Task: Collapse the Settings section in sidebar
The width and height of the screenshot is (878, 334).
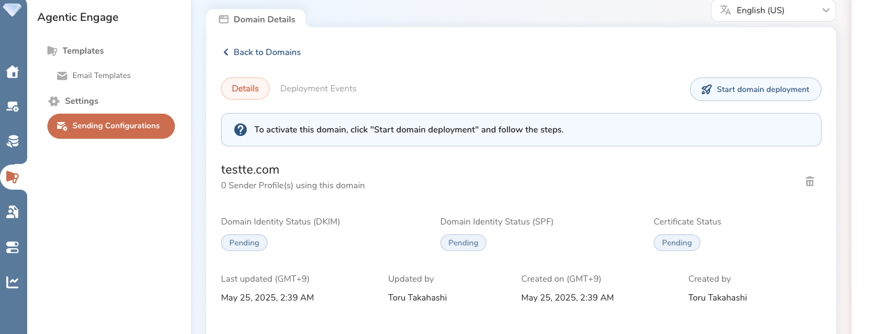Action: (81, 101)
